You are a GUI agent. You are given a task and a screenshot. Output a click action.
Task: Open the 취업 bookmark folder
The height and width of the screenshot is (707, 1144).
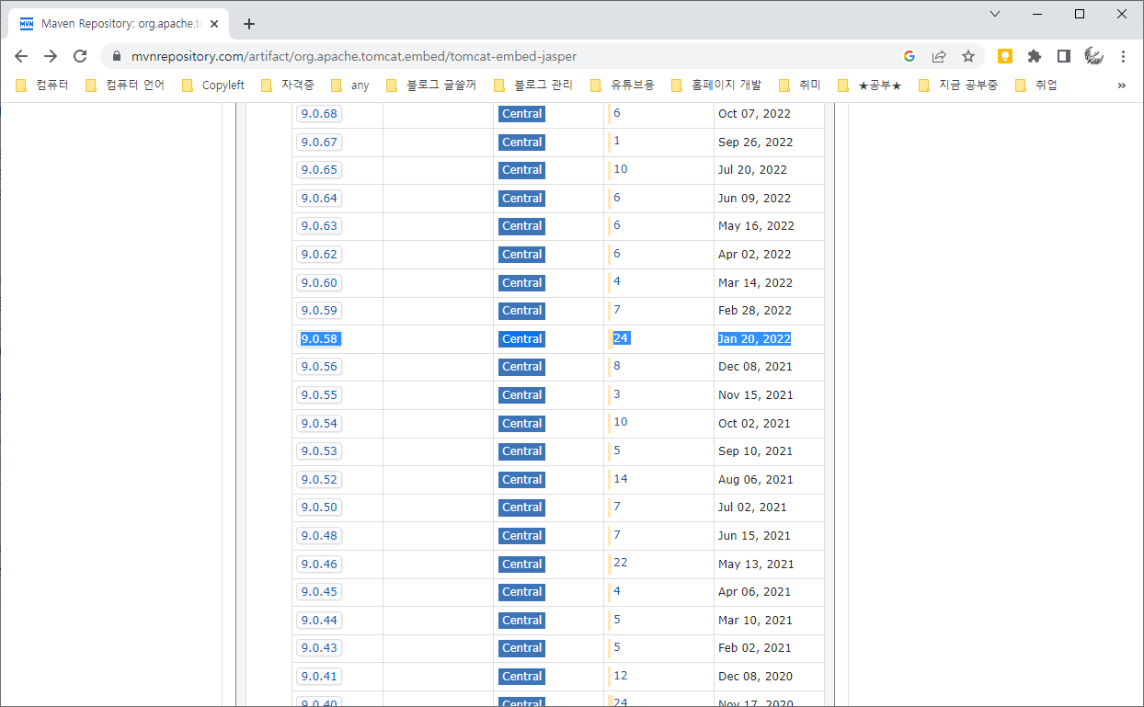click(1036, 85)
